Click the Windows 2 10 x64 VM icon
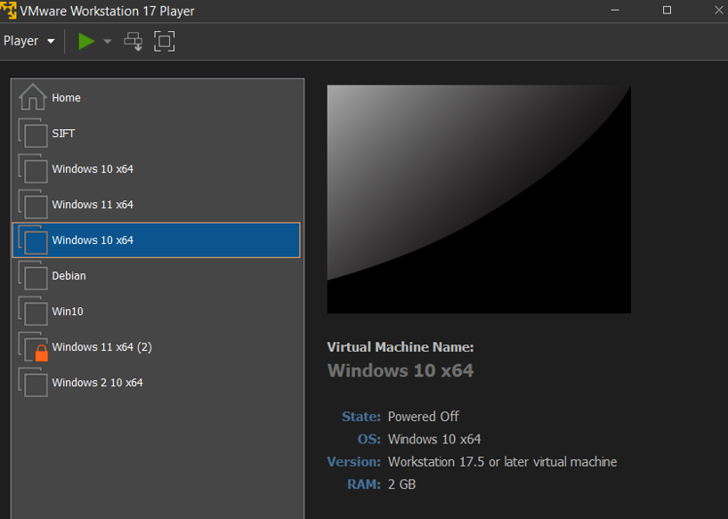Viewport: 728px width, 519px height. coord(33,382)
